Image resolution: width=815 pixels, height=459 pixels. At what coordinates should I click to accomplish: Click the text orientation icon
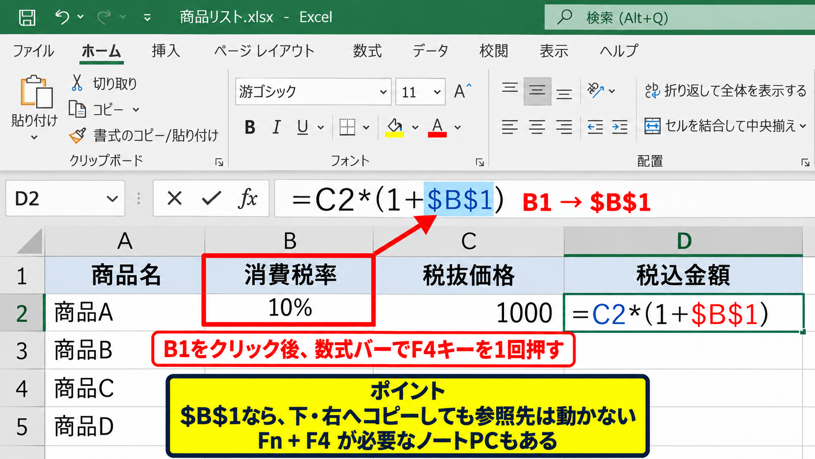(x=596, y=90)
